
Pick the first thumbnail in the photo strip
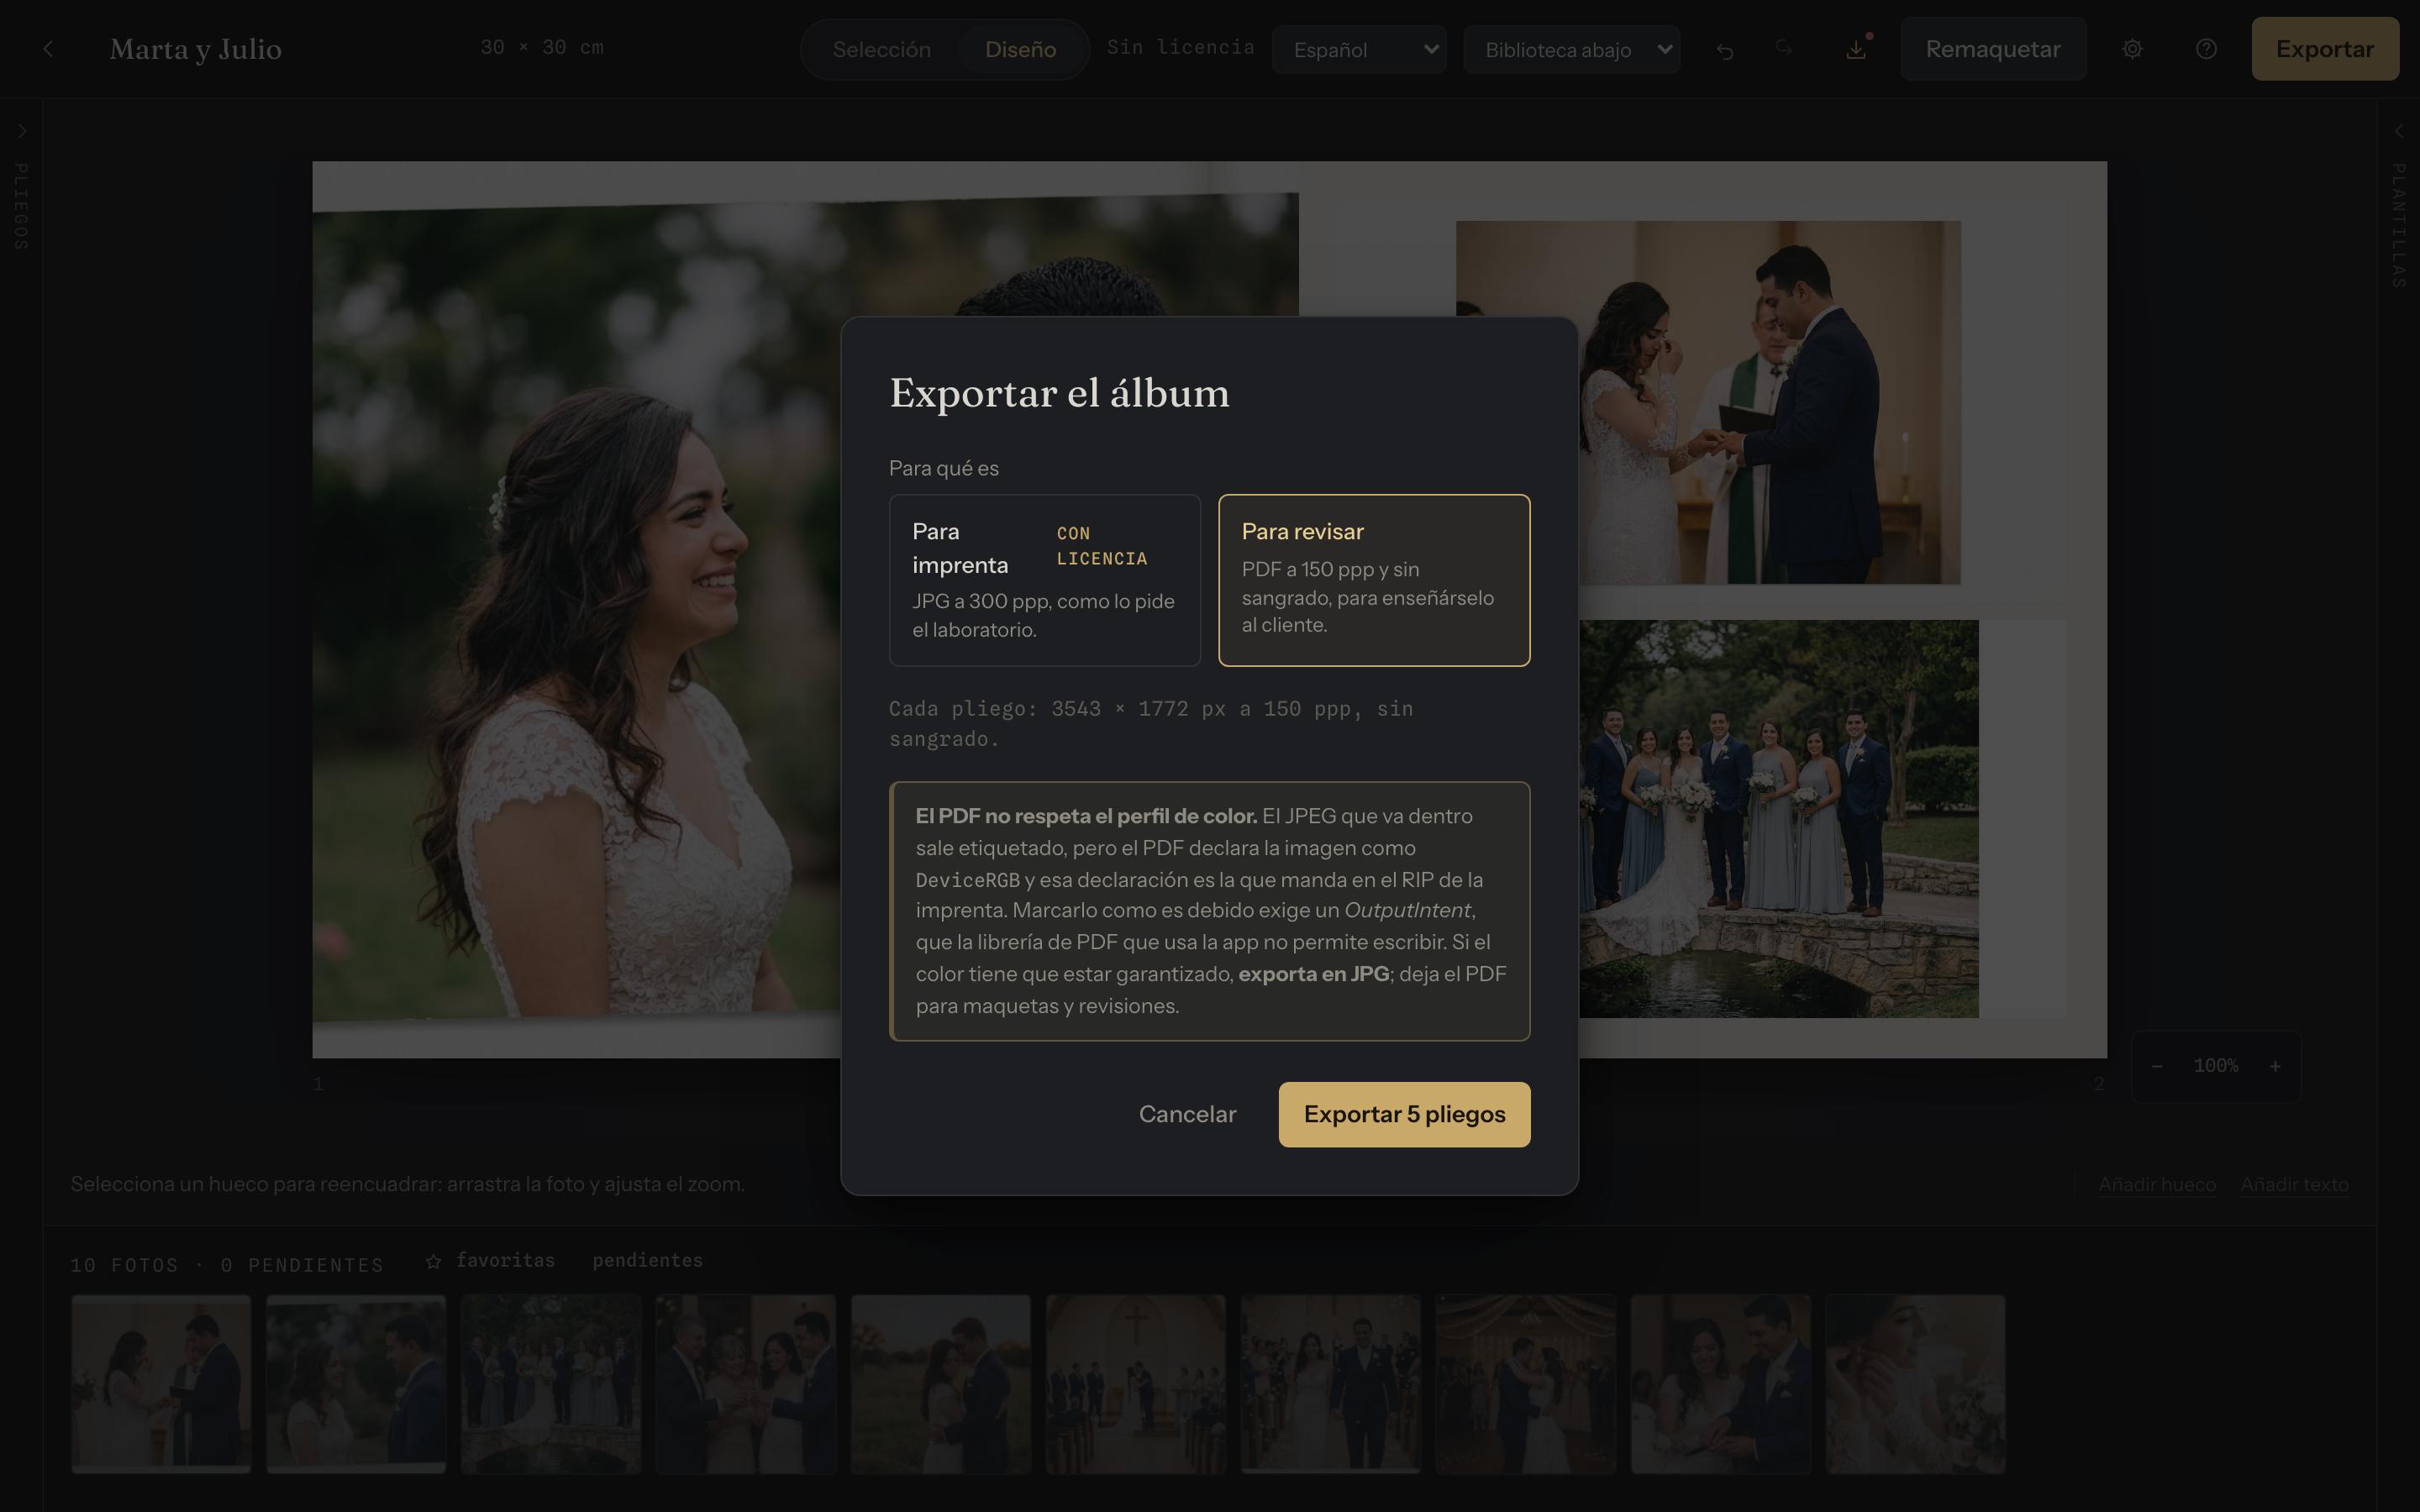(x=161, y=1384)
